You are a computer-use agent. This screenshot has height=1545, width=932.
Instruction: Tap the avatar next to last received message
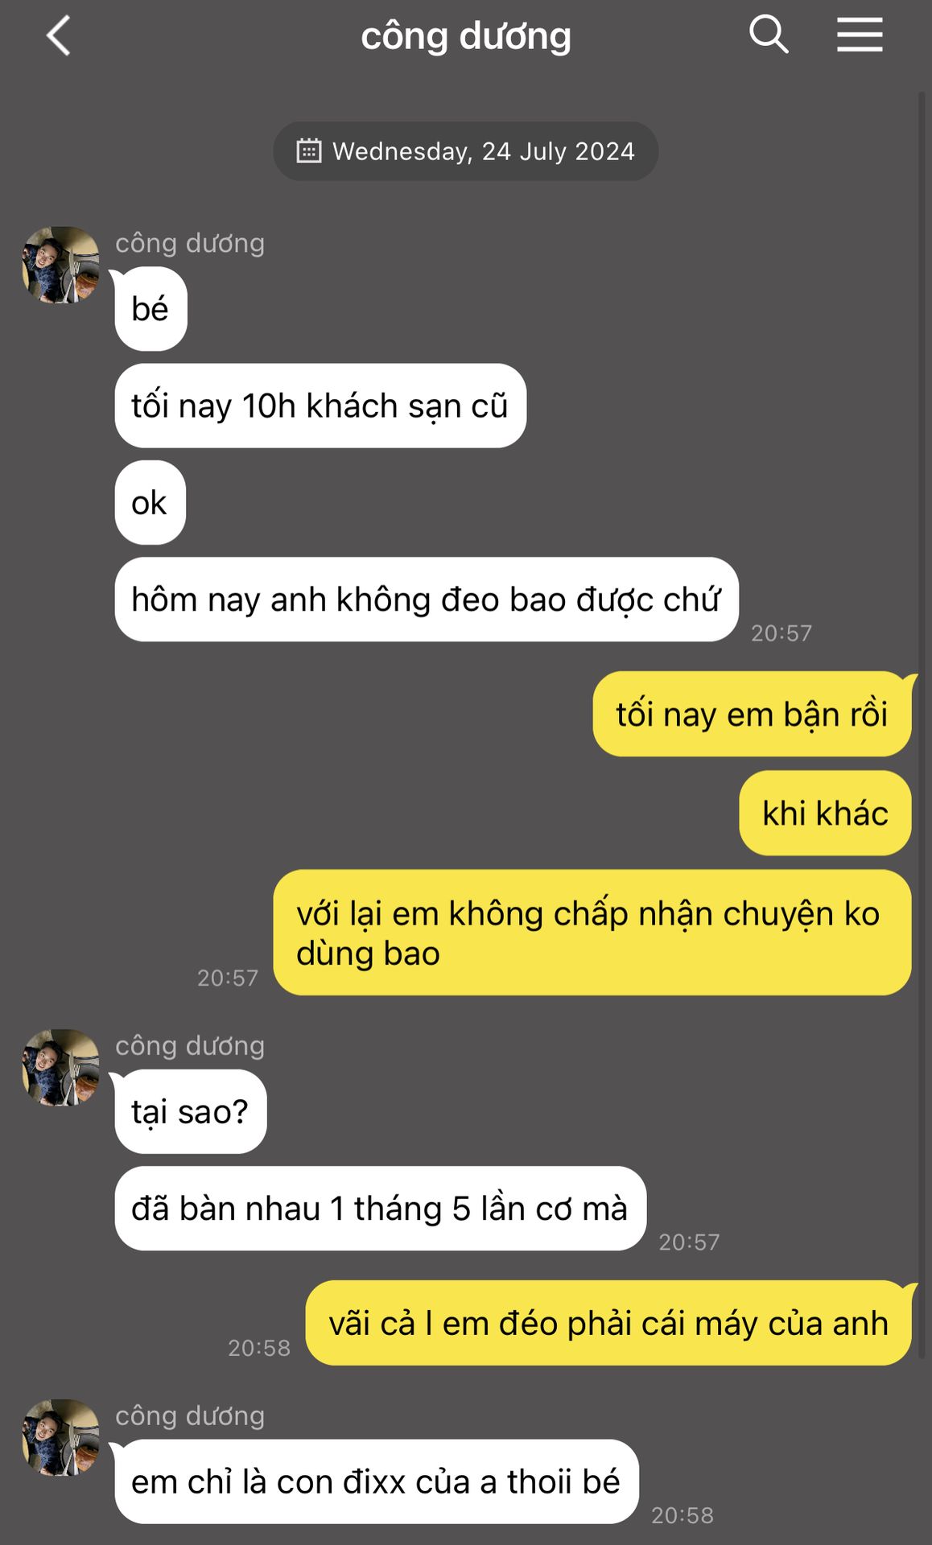click(x=61, y=1437)
